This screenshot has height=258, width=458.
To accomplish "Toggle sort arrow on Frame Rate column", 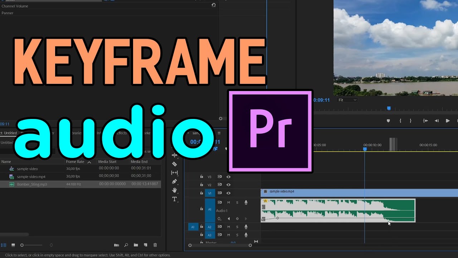I will (x=89, y=162).
